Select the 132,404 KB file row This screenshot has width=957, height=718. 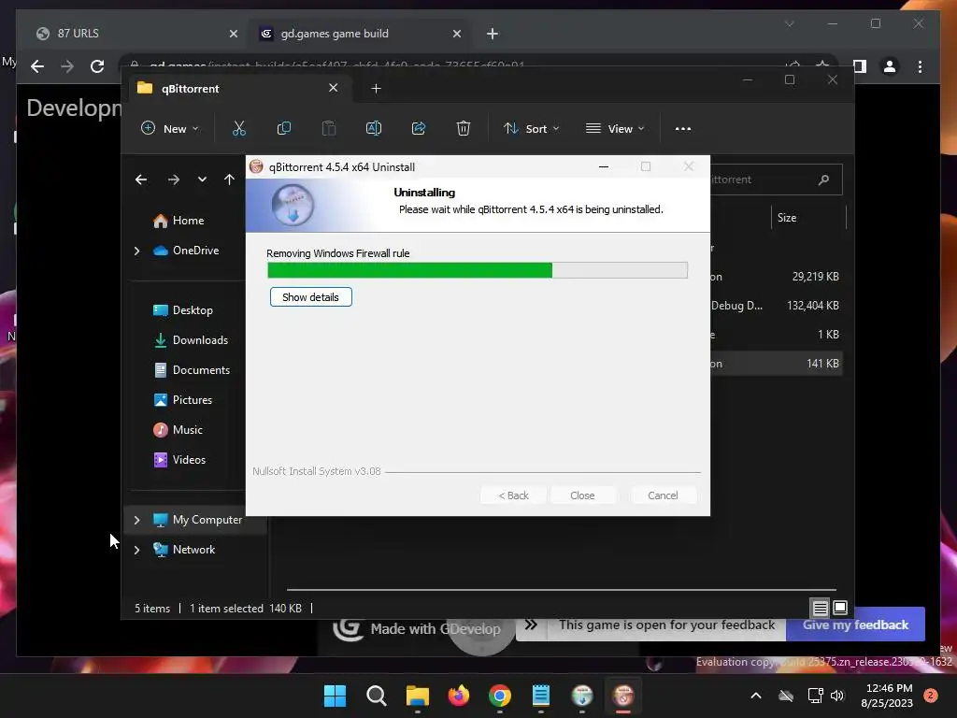777,306
